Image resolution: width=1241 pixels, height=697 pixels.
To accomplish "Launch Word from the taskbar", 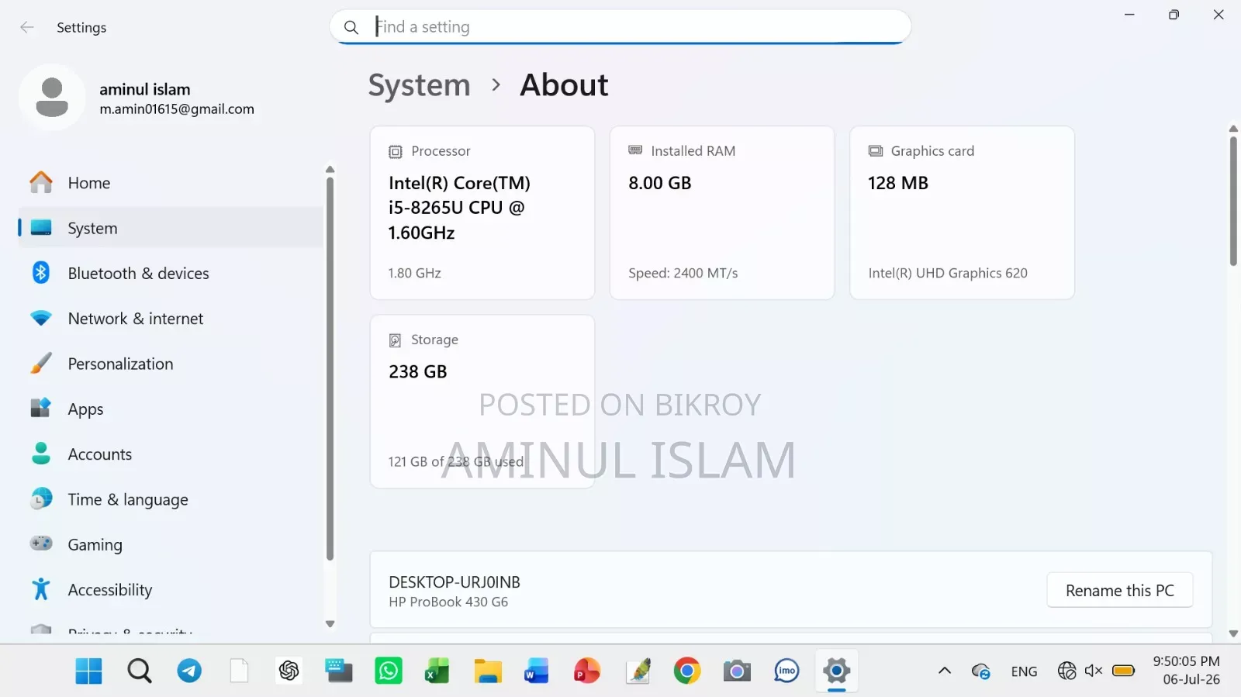I will [x=537, y=671].
